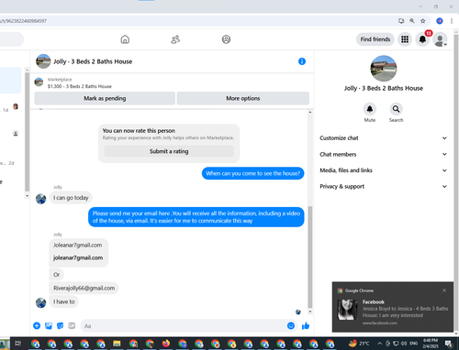
Task: Send a thumbs-up like
Action: pyautogui.click(x=306, y=326)
